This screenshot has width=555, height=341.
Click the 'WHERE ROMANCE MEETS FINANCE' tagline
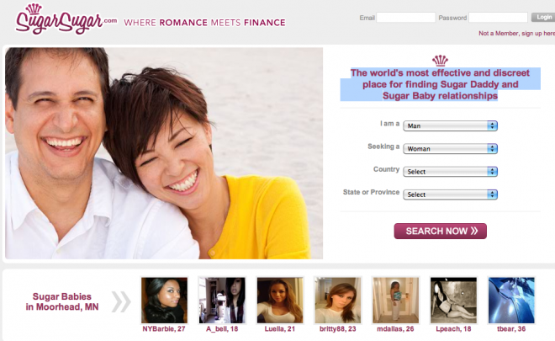coord(204,23)
